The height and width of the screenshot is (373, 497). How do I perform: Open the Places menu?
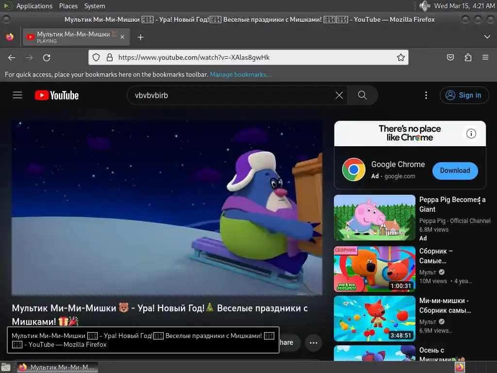click(x=68, y=6)
